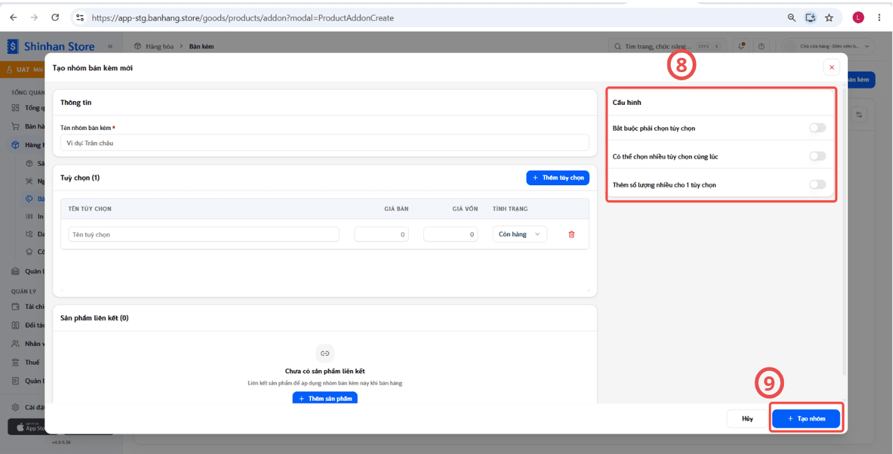Go forward using the browser forward arrow
Screen dimensions: 893x454
[34, 18]
